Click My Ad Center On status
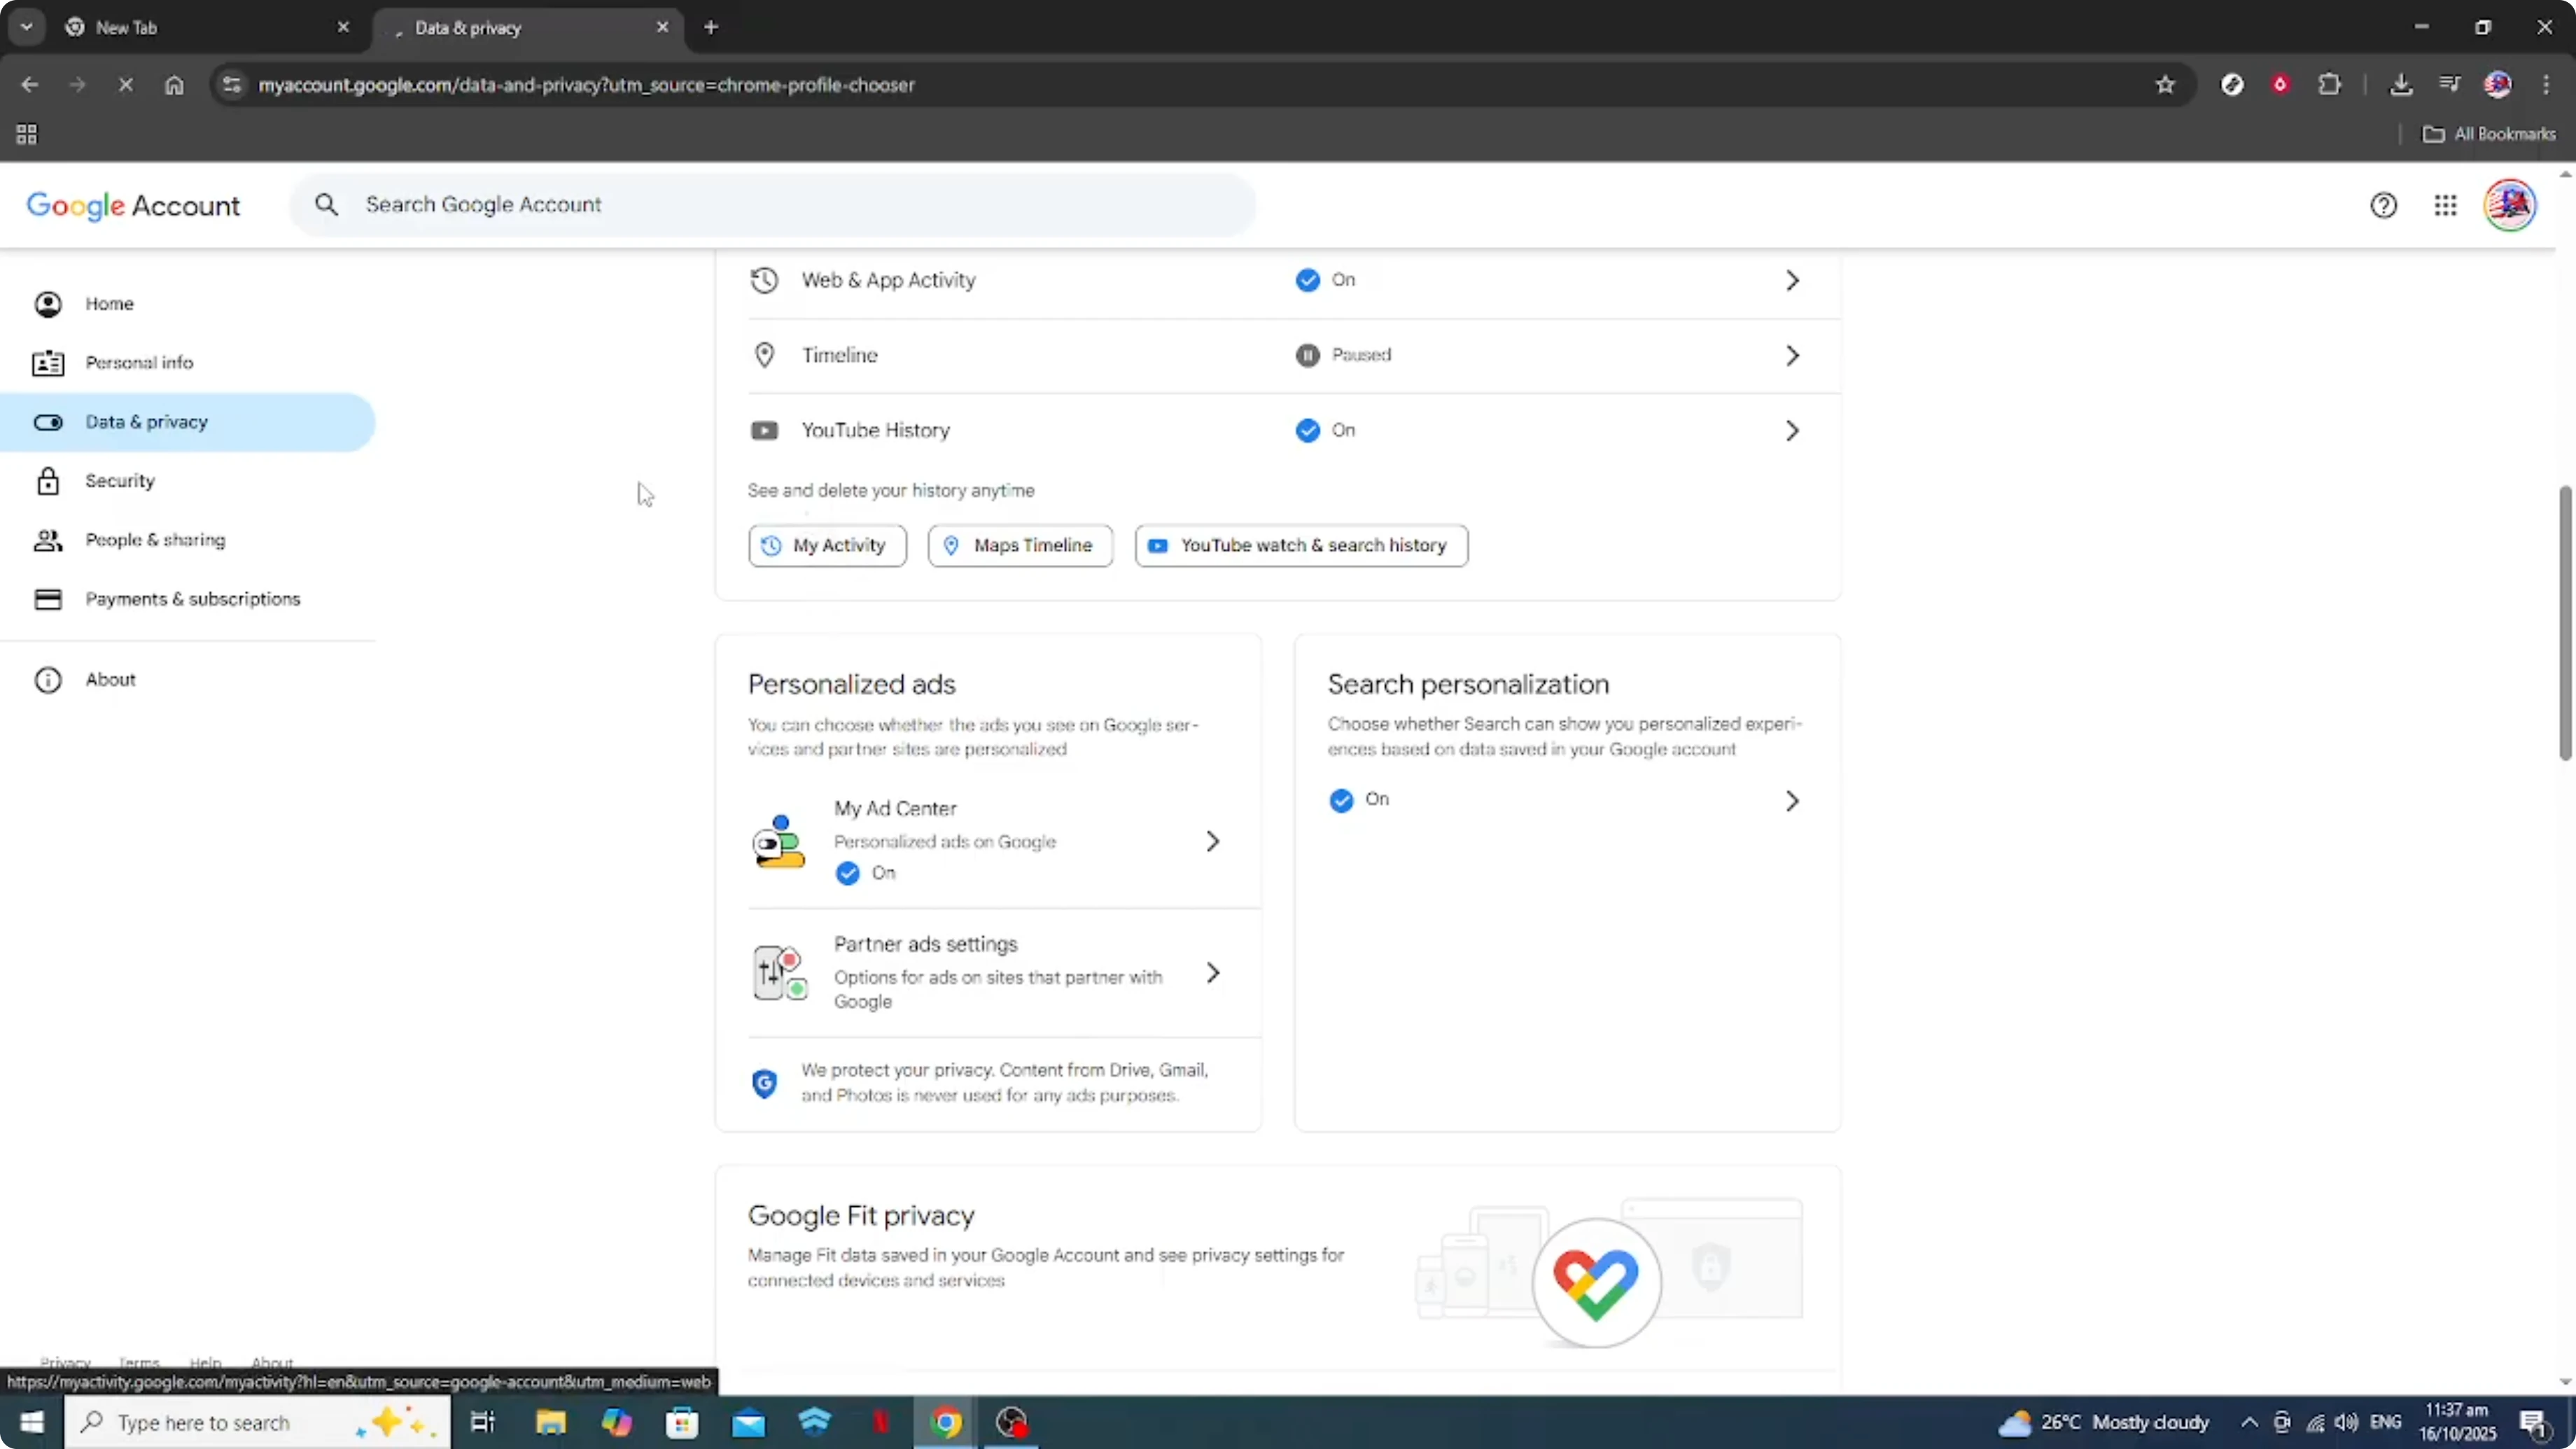This screenshot has height=1449, width=2576. (865, 873)
